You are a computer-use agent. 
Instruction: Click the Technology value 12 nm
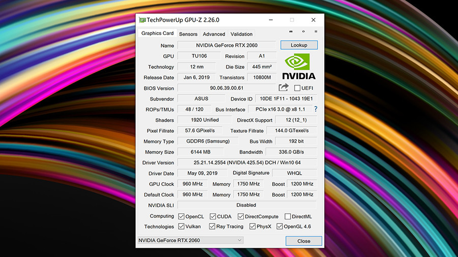click(x=196, y=67)
